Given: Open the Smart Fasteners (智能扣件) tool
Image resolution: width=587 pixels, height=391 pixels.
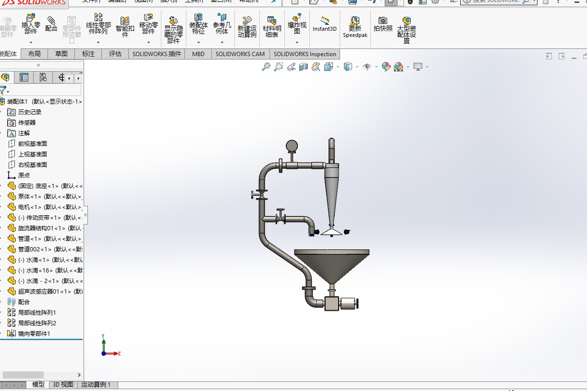Looking at the screenshot, I should (x=125, y=27).
